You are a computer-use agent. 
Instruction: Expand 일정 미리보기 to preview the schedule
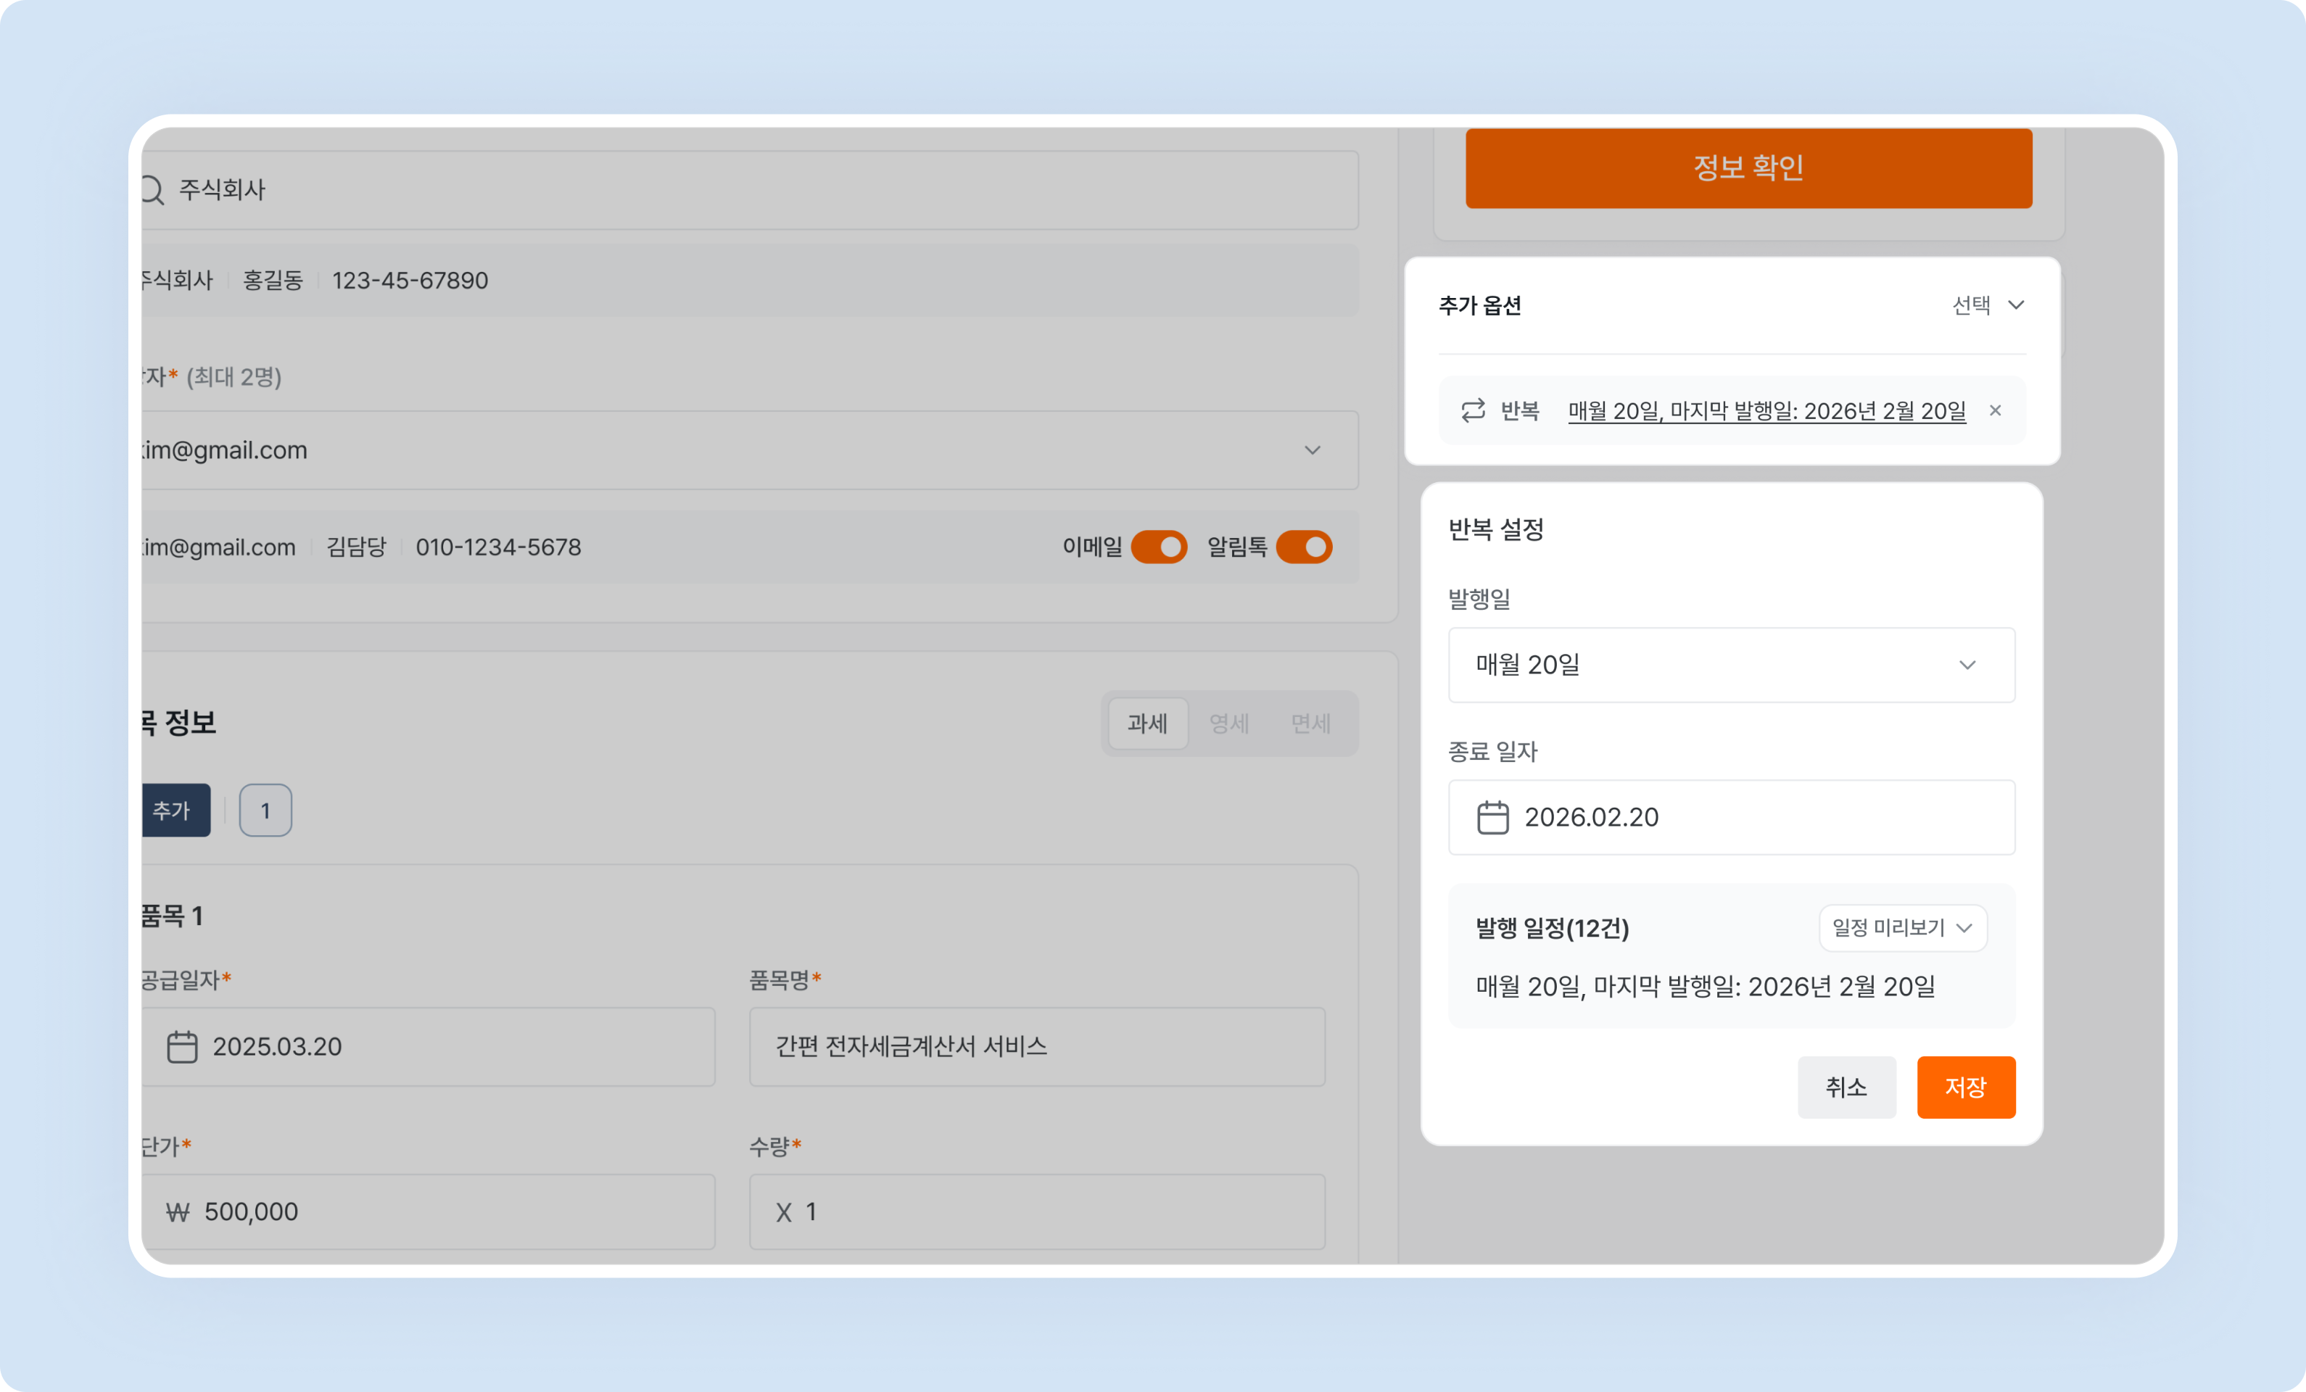pos(1901,928)
